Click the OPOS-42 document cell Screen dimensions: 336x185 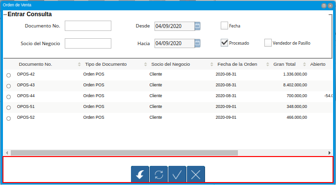(x=26, y=74)
